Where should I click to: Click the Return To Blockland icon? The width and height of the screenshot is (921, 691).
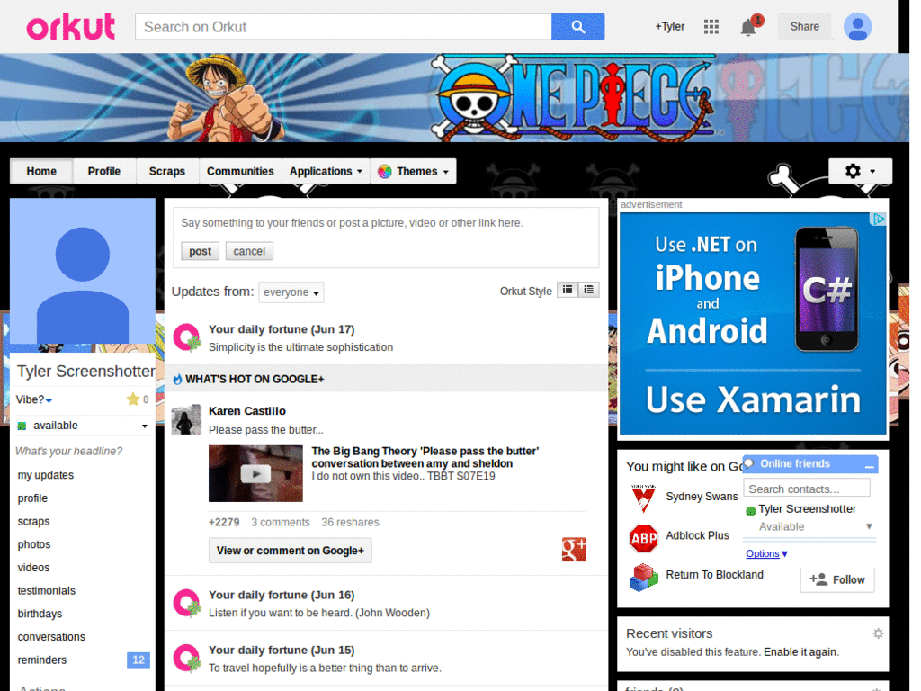pos(644,577)
